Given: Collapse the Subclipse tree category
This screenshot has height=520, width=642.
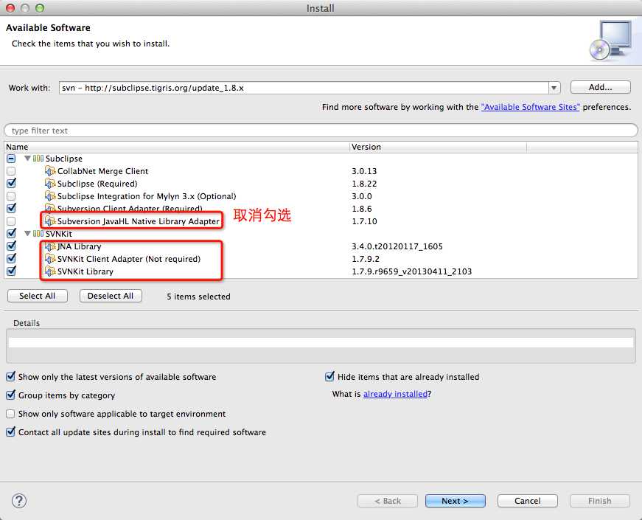Looking at the screenshot, I should click(x=27, y=158).
